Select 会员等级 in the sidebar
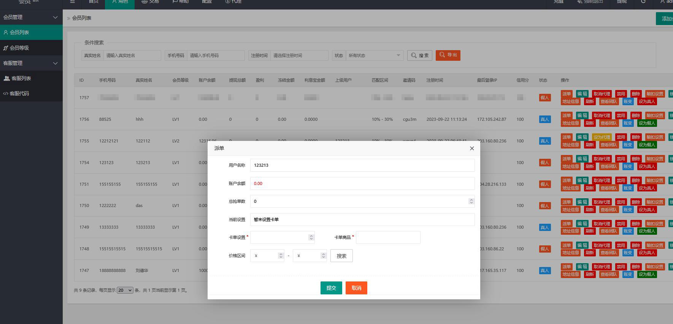Image resolution: width=673 pixels, height=324 pixels. coord(19,48)
